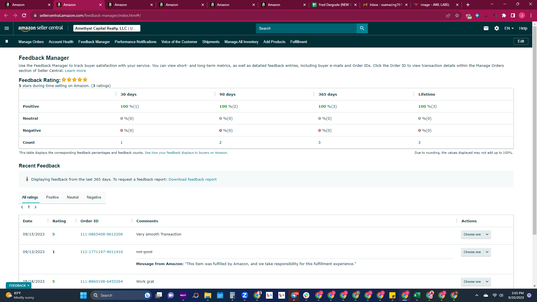Open Excel from the taskbar
Image resolution: width=537 pixels, height=302 pixels.
417,295
